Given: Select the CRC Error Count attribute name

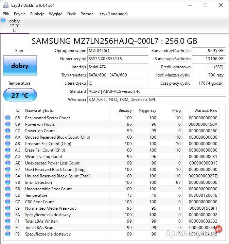Looking at the screenshot, I should (39, 202).
